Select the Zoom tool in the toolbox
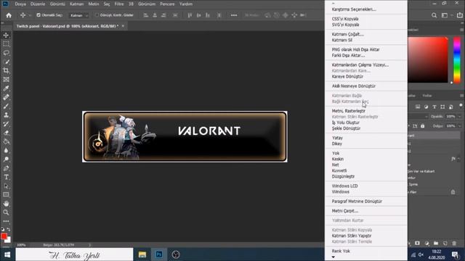Viewport: 465px width, 261px height. [6, 212]
